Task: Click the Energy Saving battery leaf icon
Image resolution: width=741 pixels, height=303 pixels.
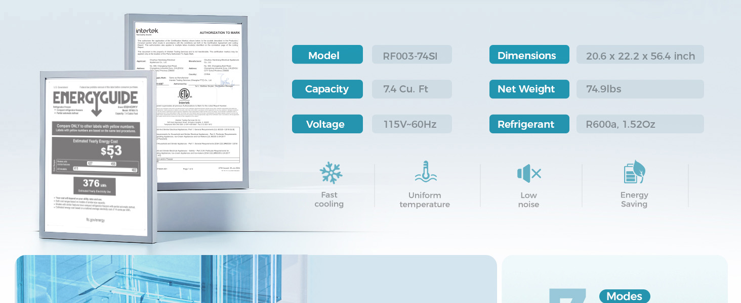Action: click(x=634, y=172)
